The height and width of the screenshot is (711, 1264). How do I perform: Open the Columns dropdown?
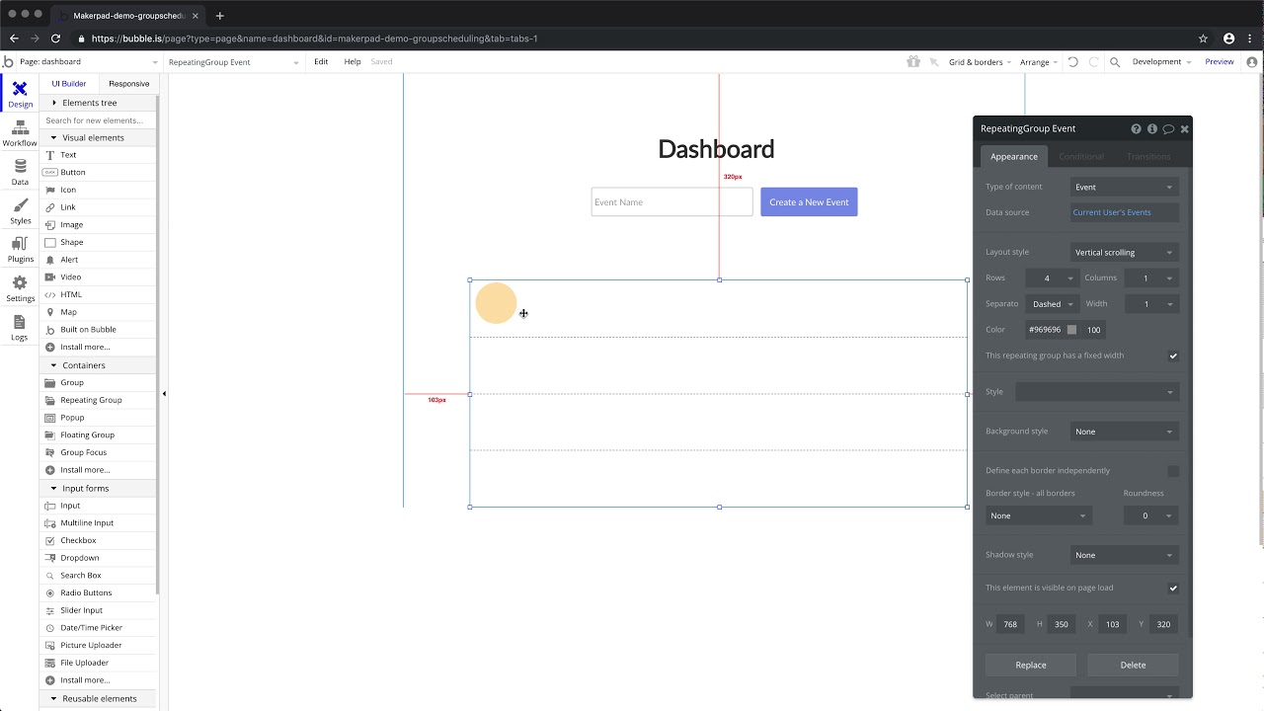[1150, 278]
